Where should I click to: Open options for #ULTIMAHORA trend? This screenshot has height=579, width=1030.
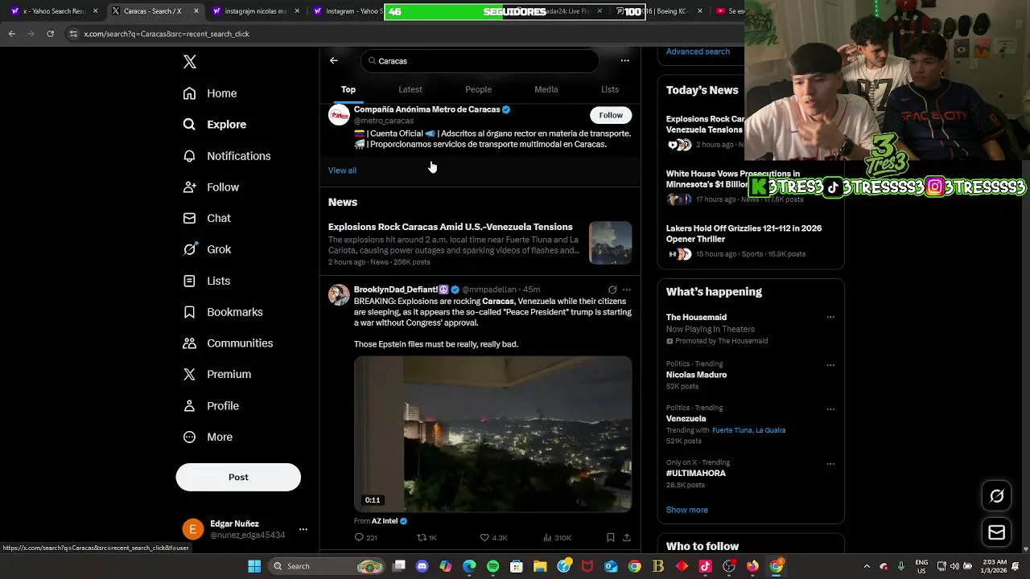tap(830, 464)
